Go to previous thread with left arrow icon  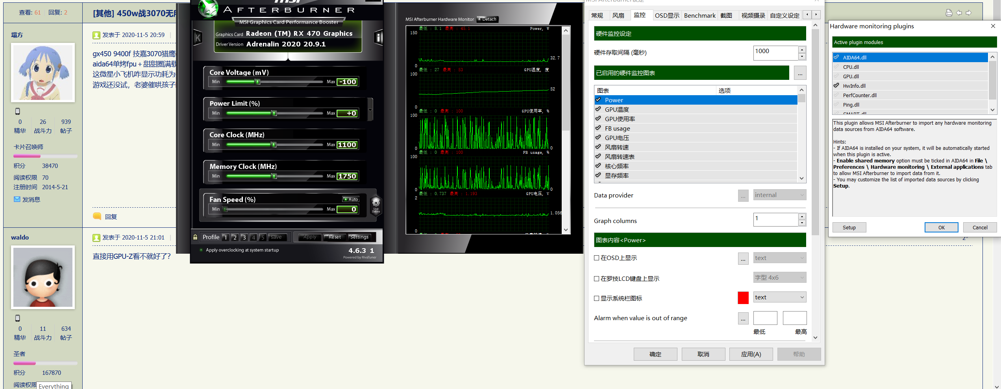pos(959,13)
